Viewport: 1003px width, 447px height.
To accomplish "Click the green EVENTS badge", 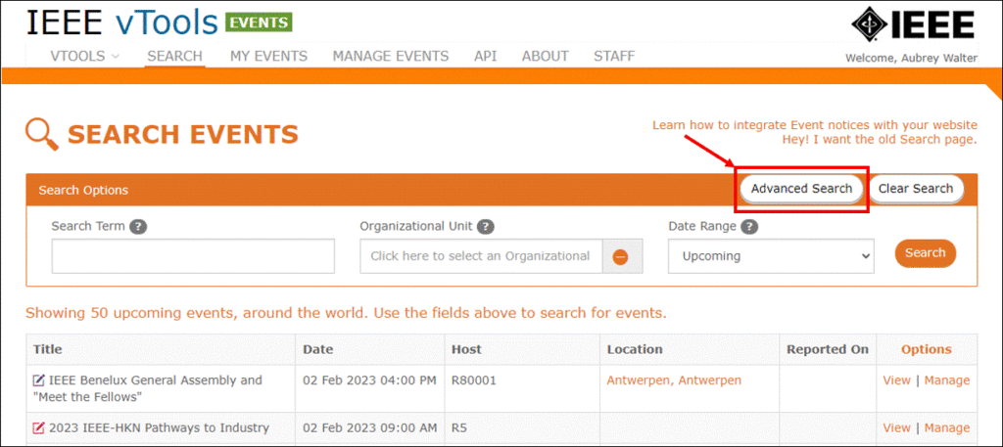I will (x=259, y=23).
